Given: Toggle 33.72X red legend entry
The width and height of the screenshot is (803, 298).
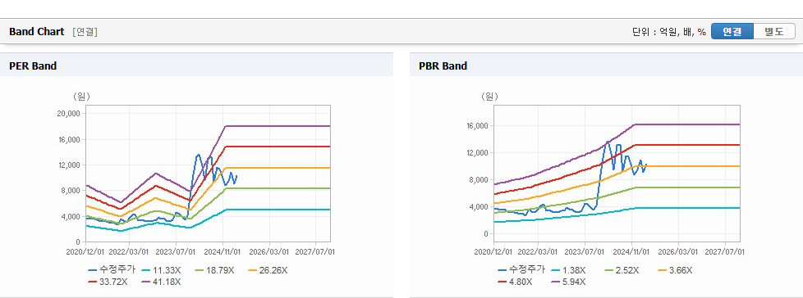Looking at the screenshot, I should click(108, 281).
